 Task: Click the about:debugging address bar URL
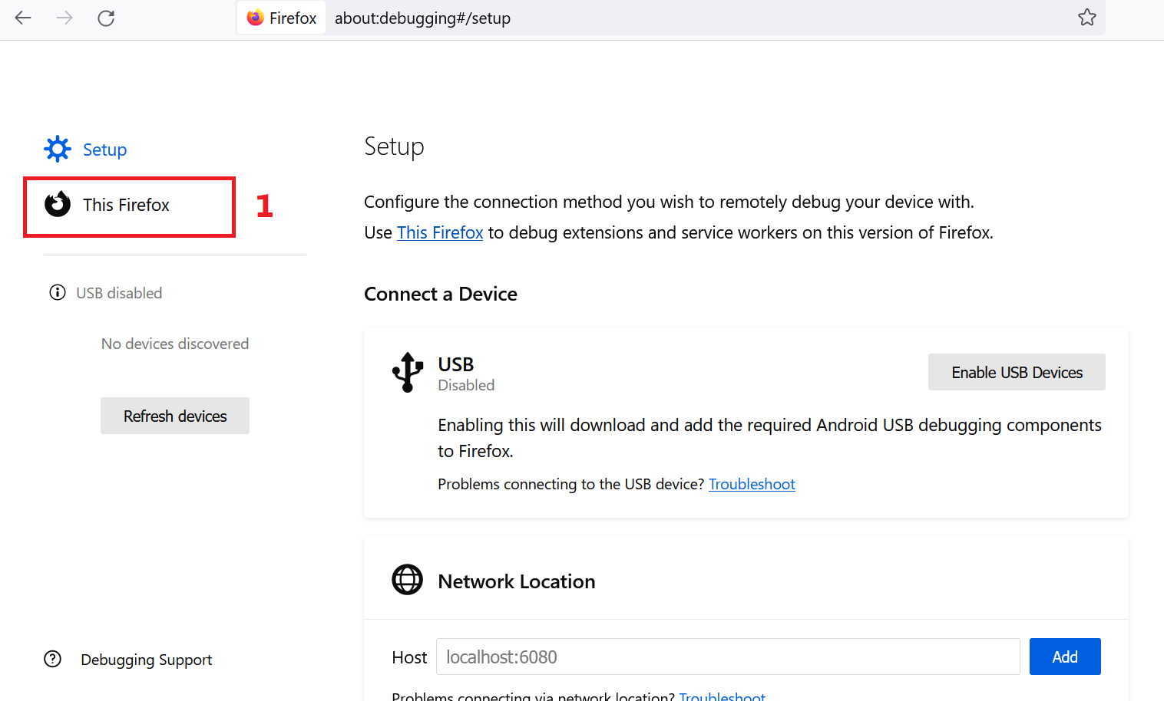click(x=422, y=18)
